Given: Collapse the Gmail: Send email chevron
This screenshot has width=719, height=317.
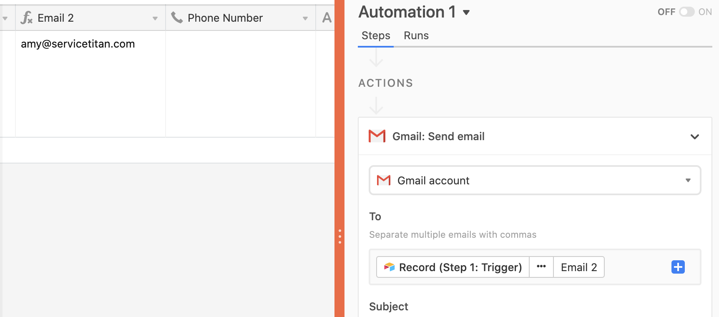Looking at the screenshot, I should pyautogui.click(x=695, y=137).
